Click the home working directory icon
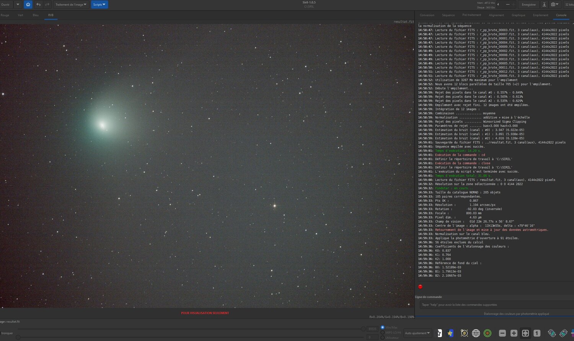574x341 pixels. (28, 5)
